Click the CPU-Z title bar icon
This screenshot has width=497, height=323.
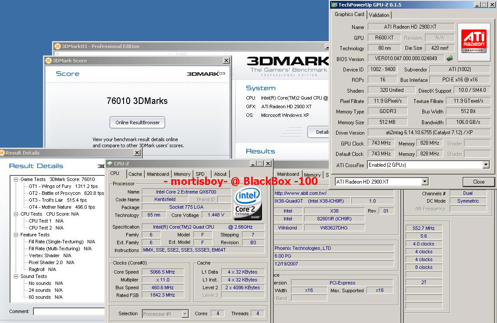(x=110, y=164)
